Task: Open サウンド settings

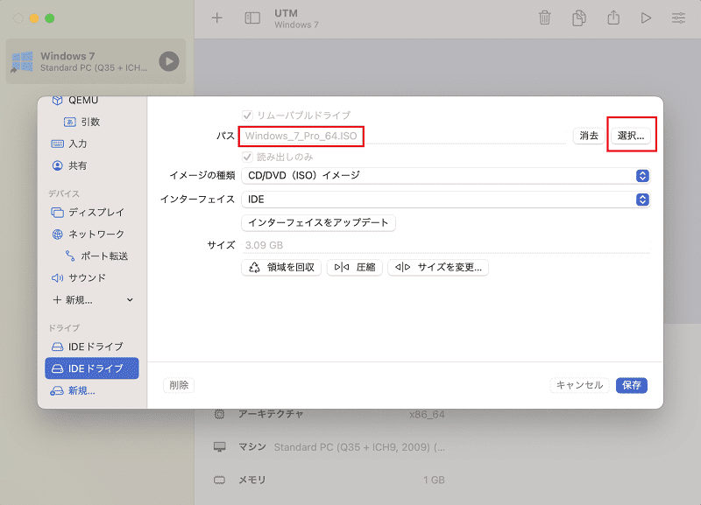Action: pos(79,277)
